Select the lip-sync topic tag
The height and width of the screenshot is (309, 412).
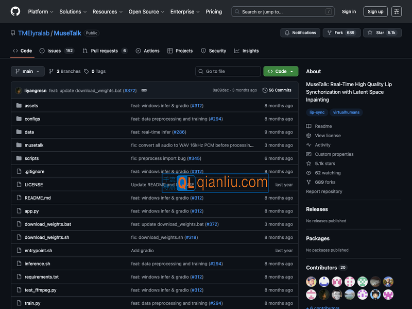(317, 112)
